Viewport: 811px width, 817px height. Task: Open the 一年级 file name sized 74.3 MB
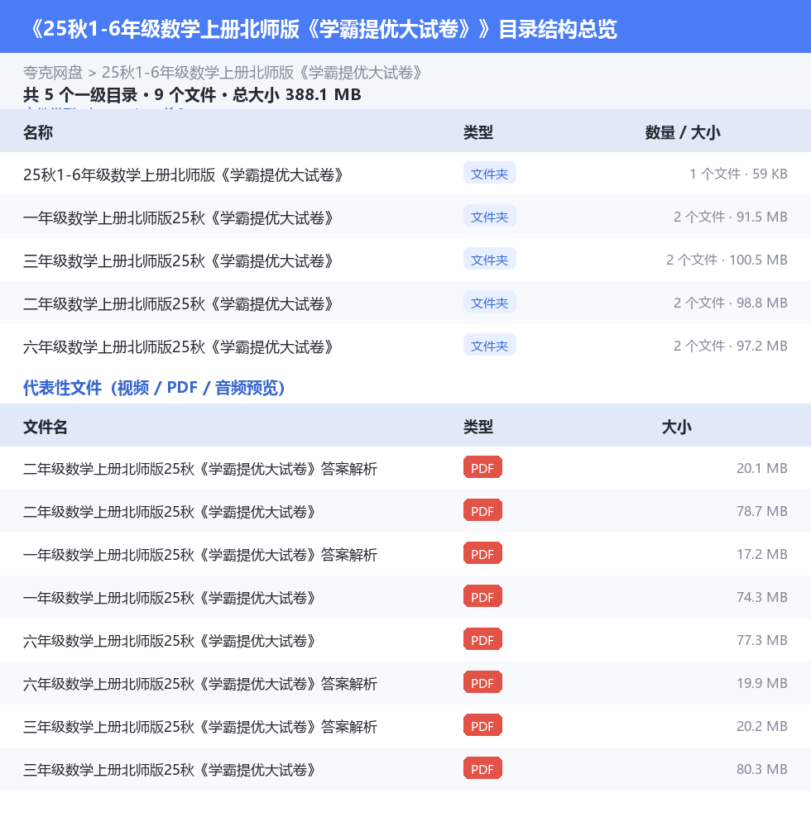170,598
